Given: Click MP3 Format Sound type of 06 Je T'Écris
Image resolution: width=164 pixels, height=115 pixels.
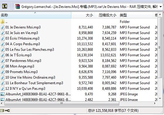Looking at the screenshot, I should (x=135, y=55).
